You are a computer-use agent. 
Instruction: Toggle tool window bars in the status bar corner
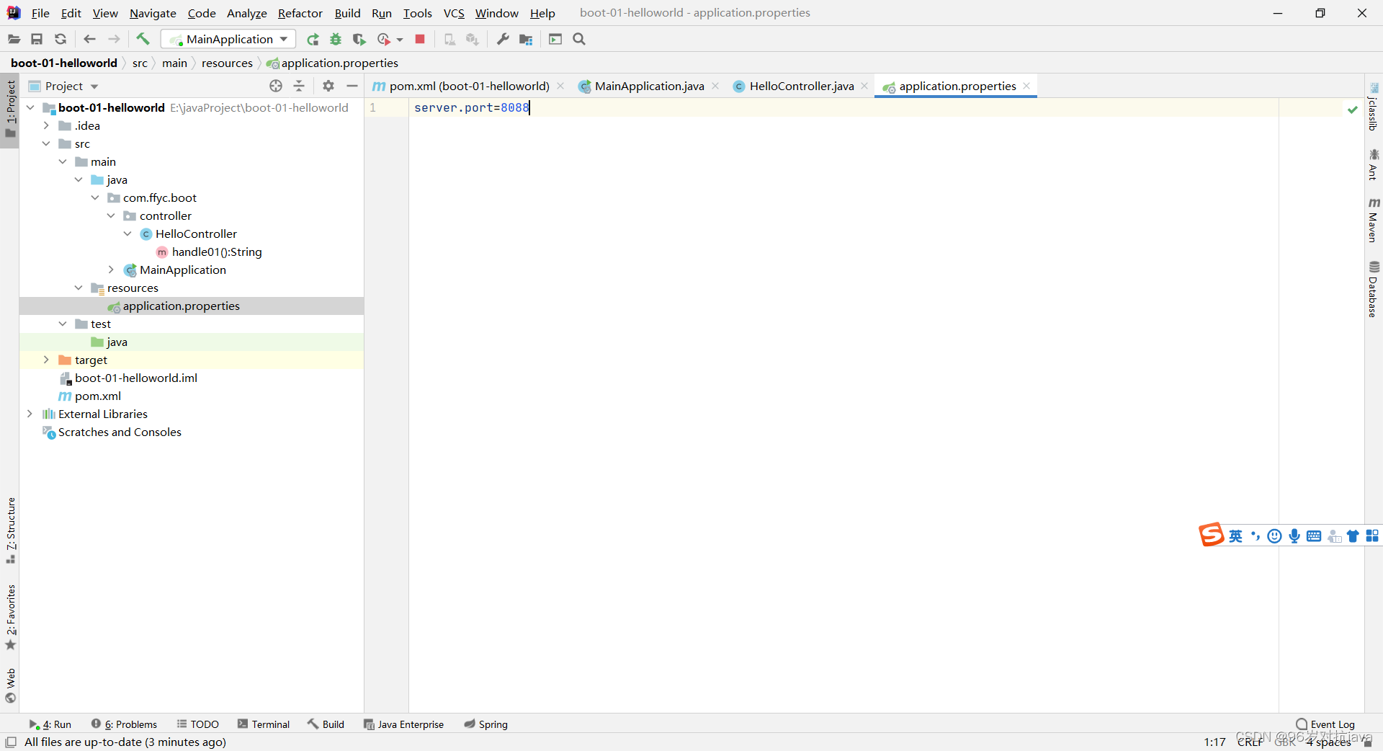click(x=11, y=742)
